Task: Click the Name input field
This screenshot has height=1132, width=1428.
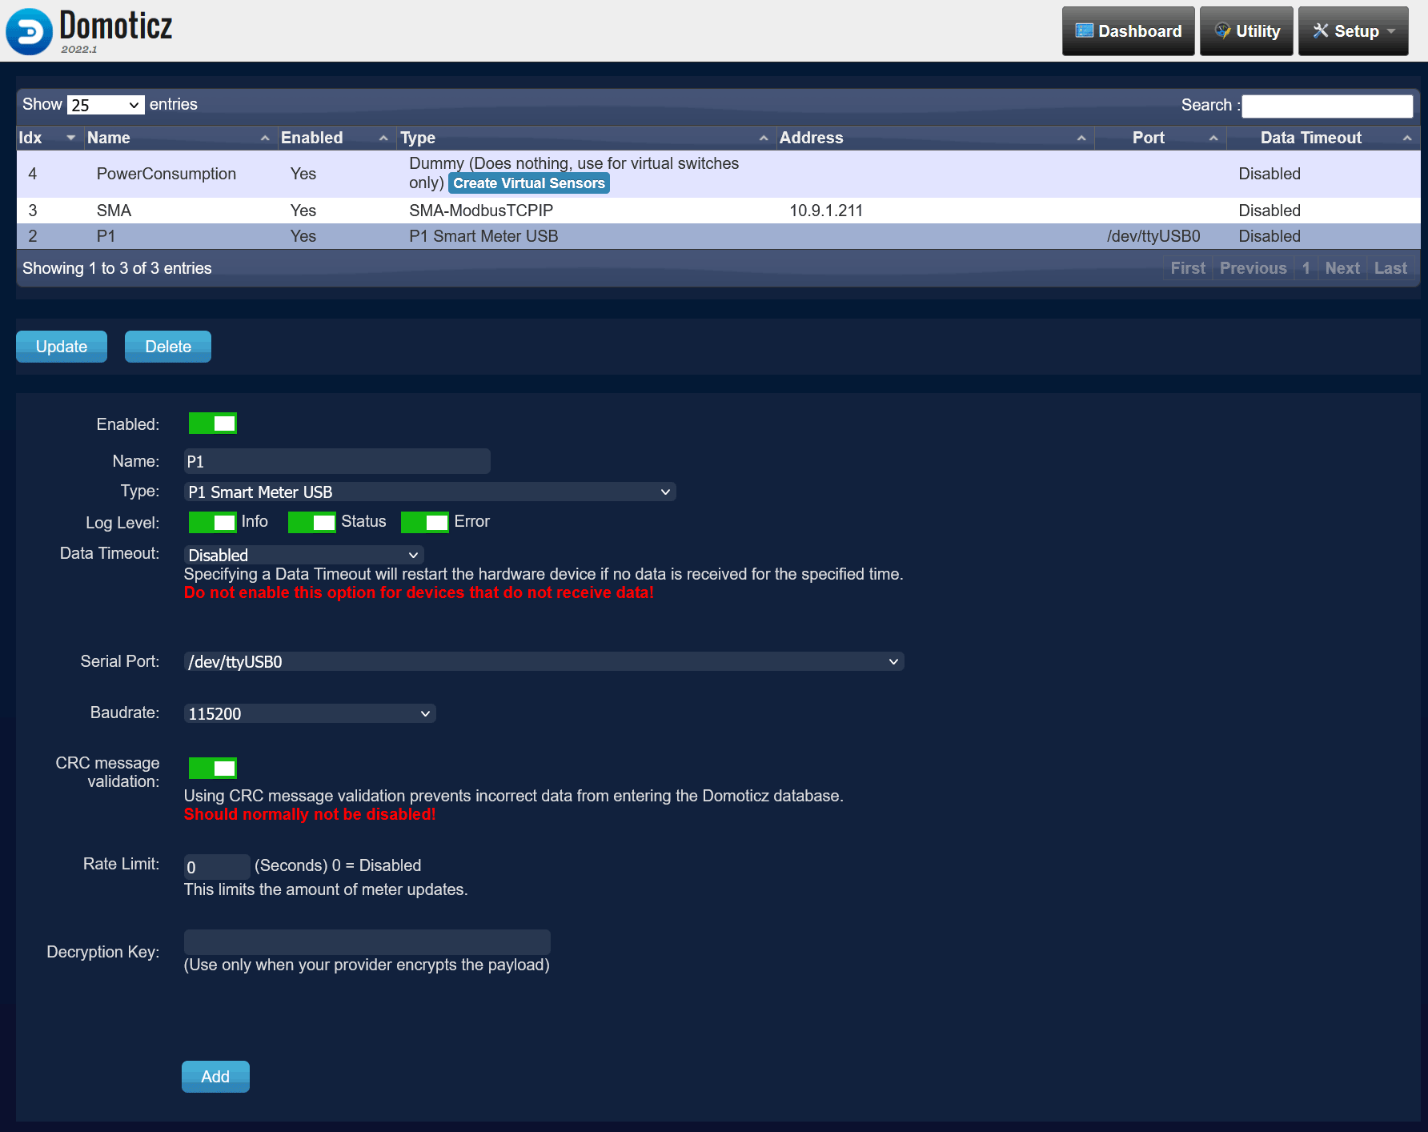Action: (x=337, y=461)
